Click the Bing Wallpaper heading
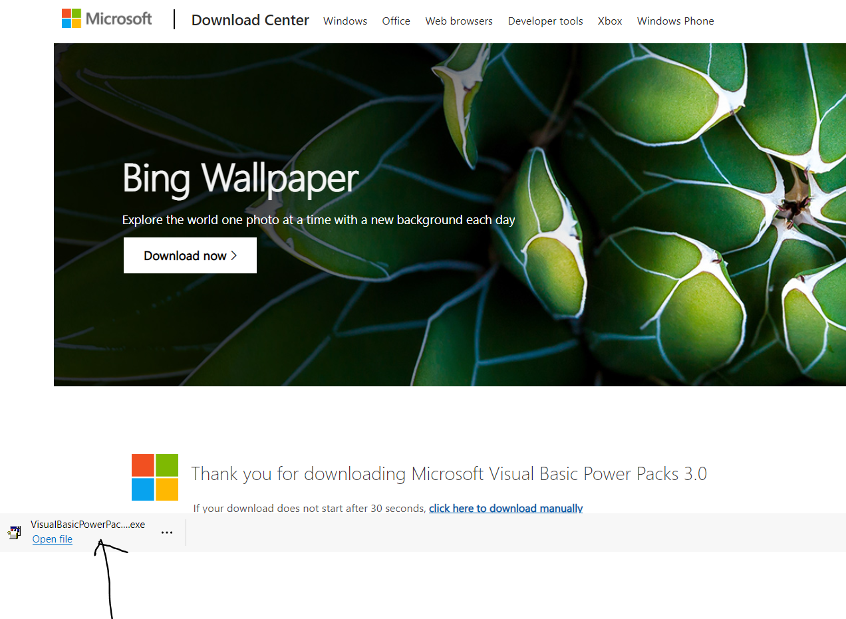This screenshot has height=619, width=846. pyautogui.click(x=240, y=179)
